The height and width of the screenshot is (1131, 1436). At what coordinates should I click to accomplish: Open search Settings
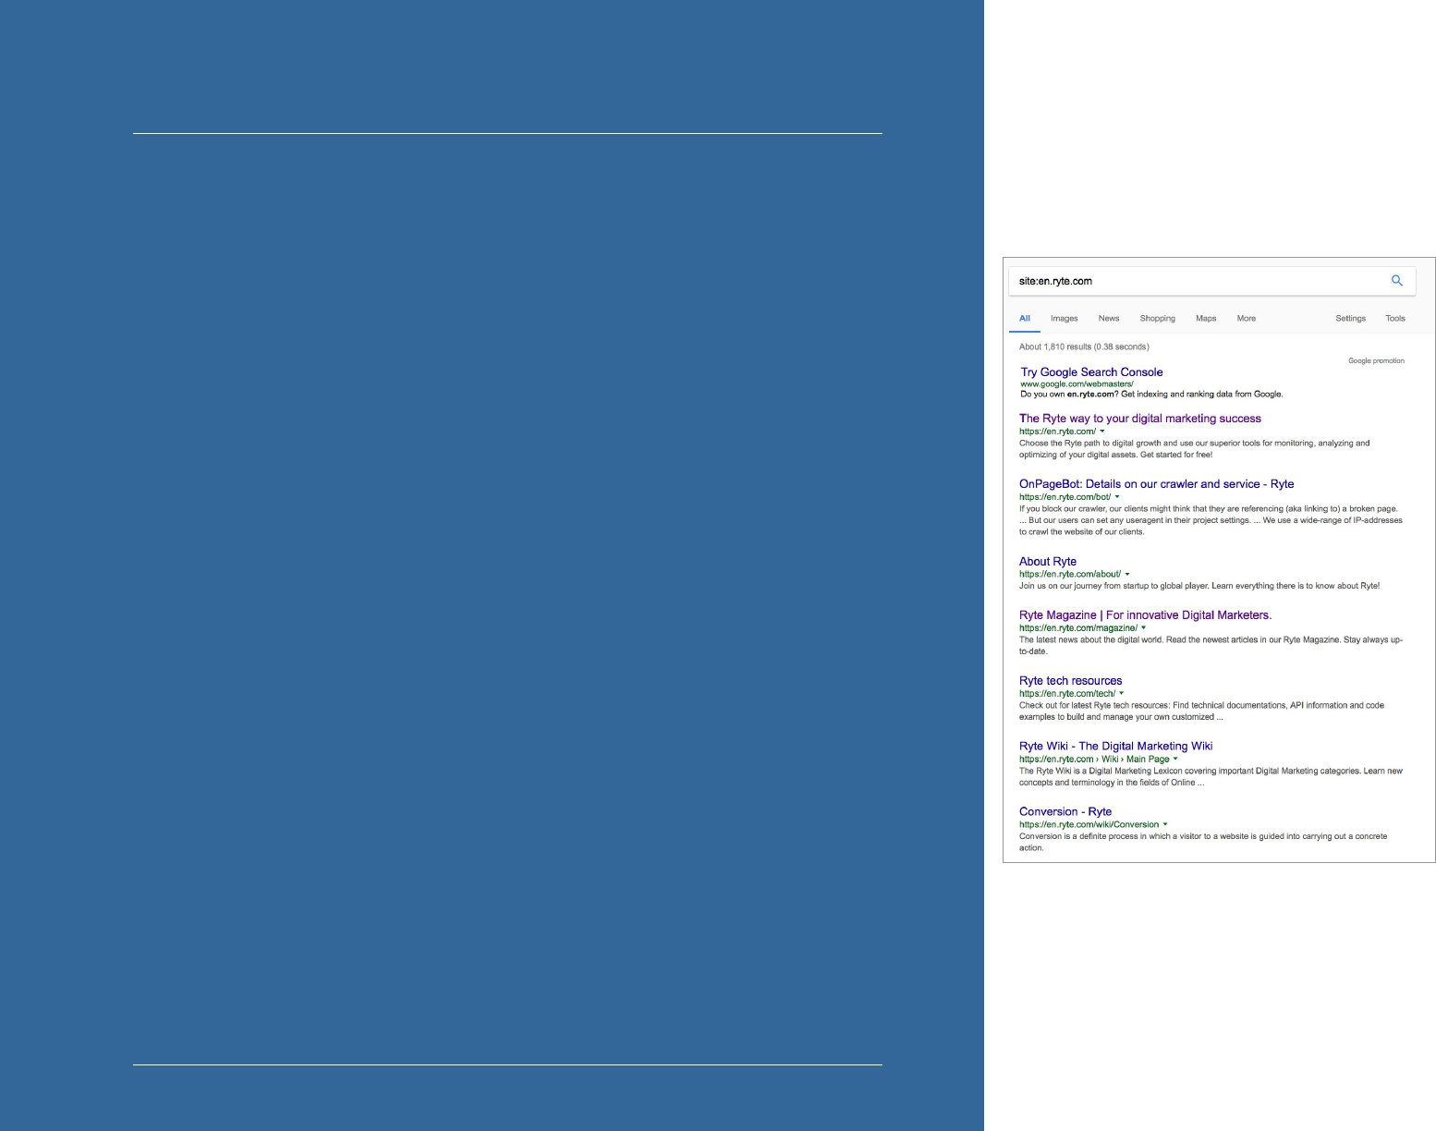click(1350, 318)
